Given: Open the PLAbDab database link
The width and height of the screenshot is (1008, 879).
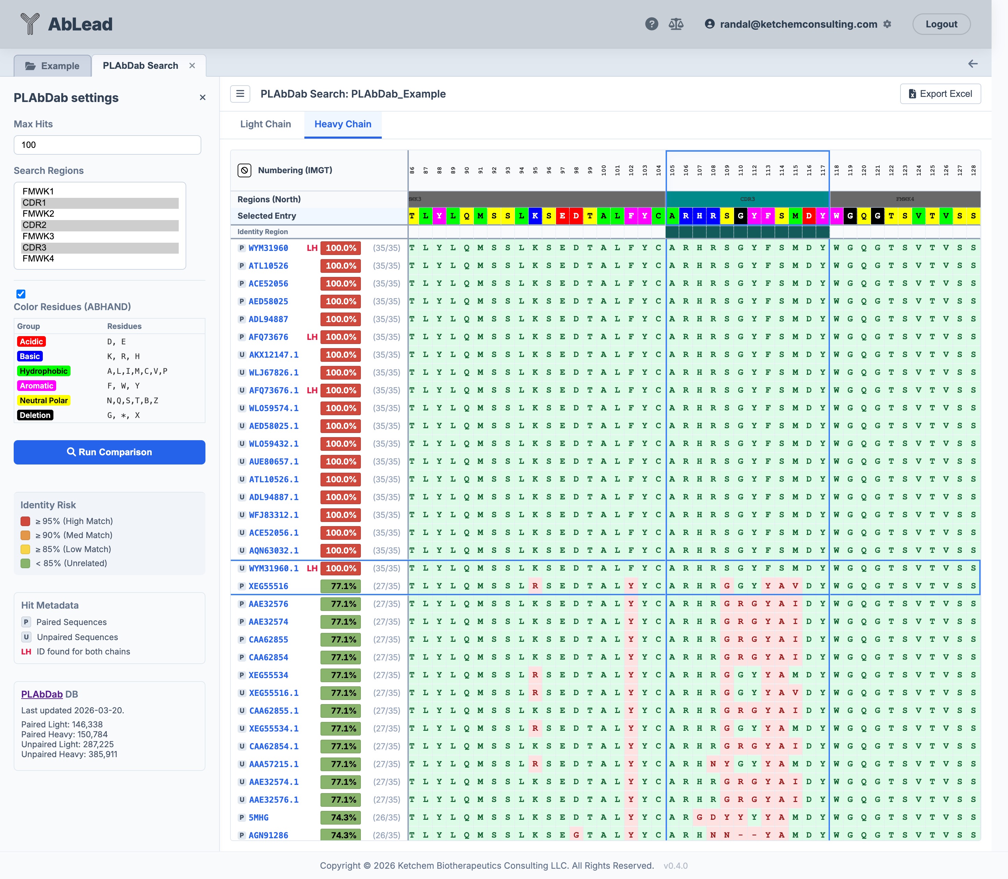Looking at the screenshot, I should tap(42, 694).
